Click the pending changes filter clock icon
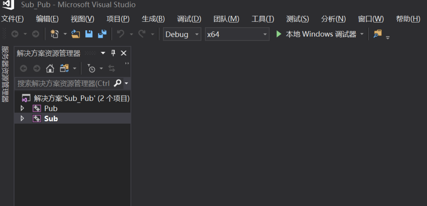 [x=91, y=68]
